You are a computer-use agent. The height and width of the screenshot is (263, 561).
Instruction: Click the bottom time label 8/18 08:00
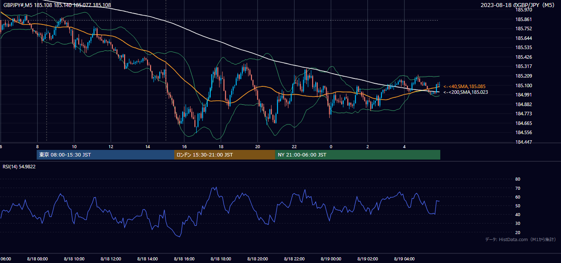click(x=37, y=259)
